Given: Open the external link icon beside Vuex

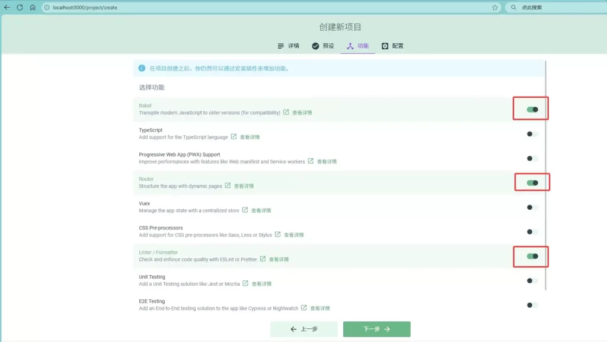Looking at the screenshot, I should point(245,210).
